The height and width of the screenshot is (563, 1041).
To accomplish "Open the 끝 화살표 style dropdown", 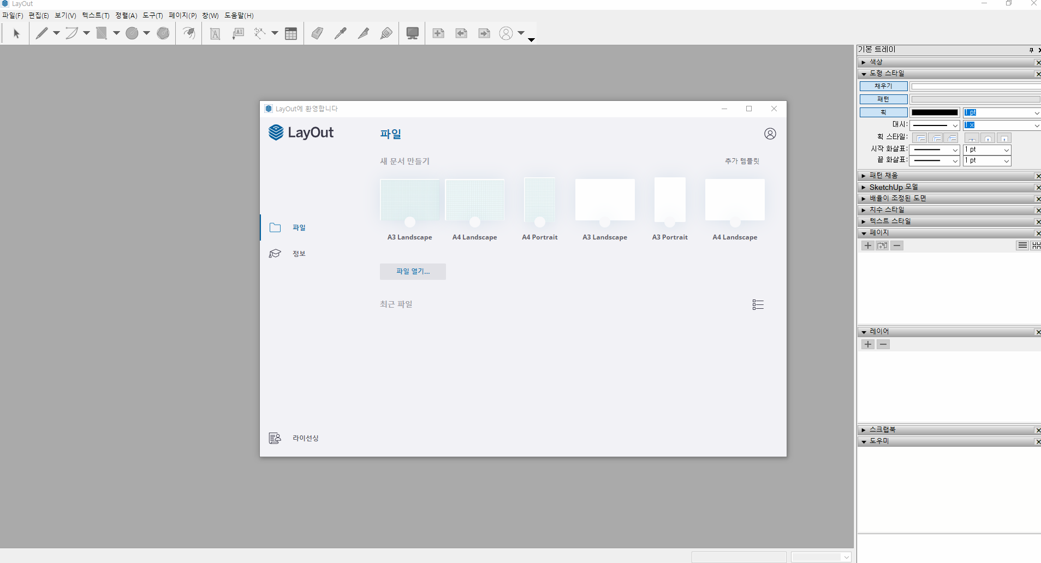I will [935, 160].
